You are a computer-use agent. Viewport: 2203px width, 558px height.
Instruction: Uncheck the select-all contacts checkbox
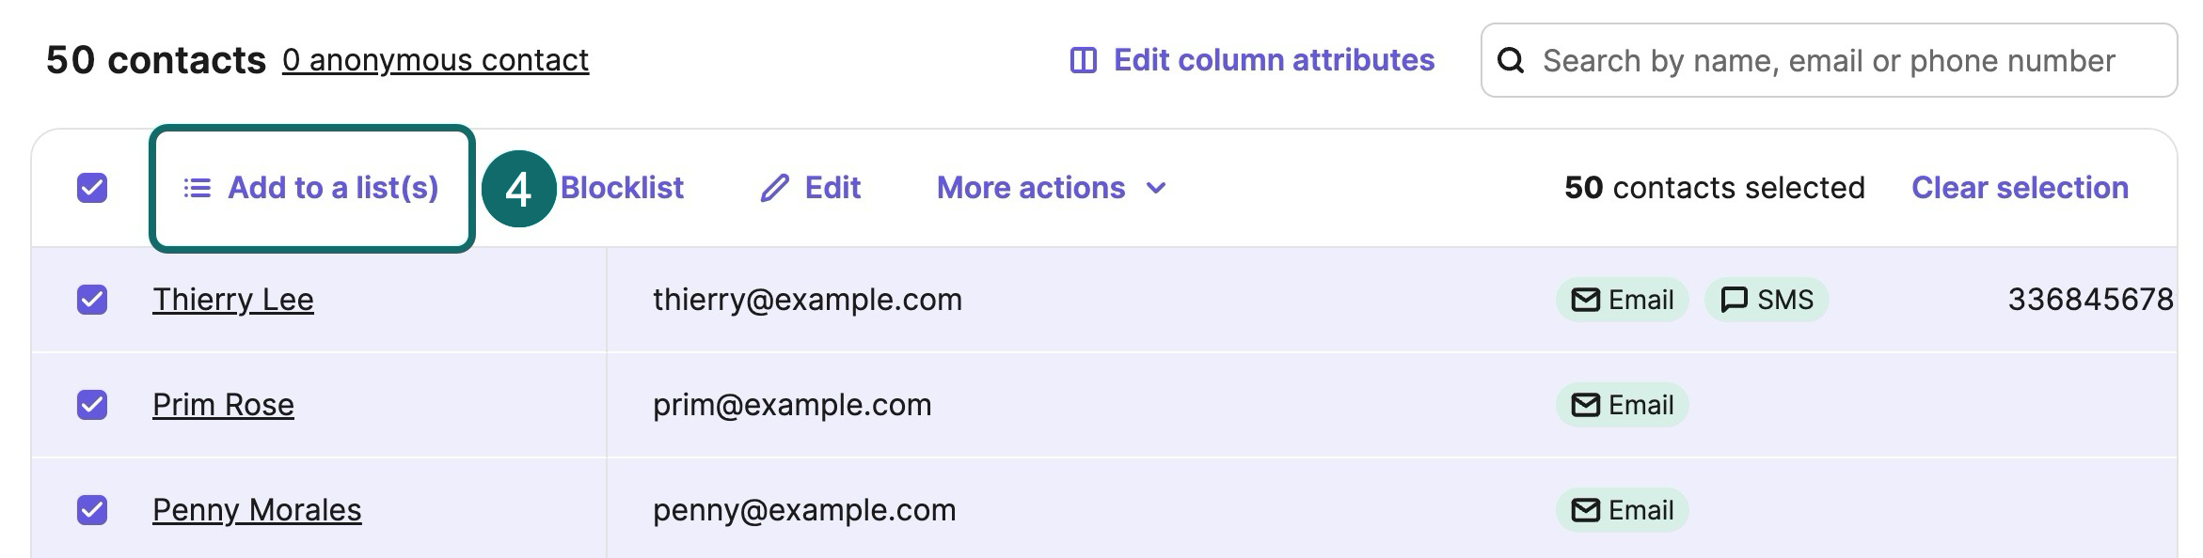click(x=91, y=187)
